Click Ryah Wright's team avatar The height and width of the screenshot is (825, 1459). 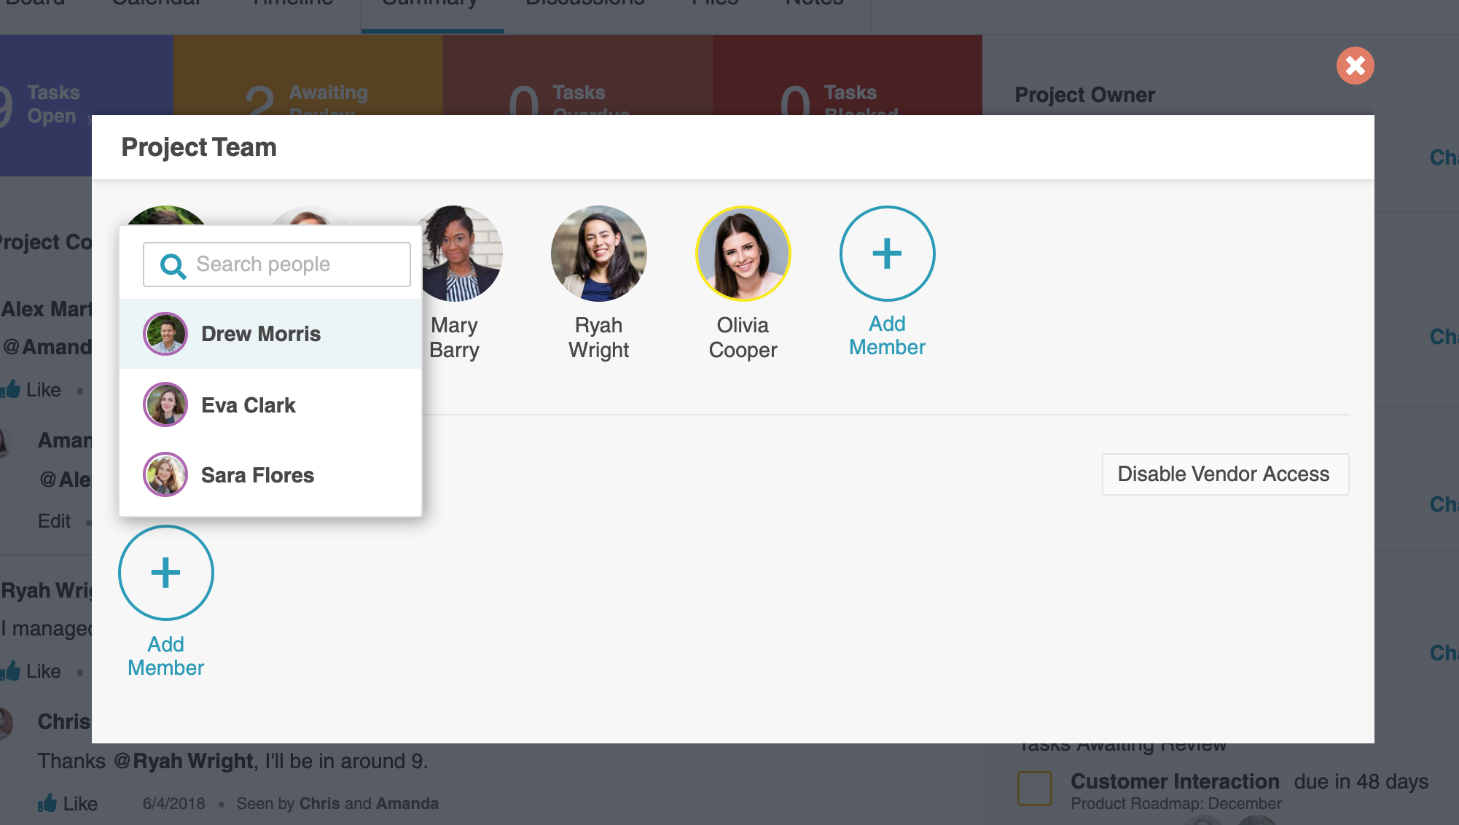tap(598, 254)
